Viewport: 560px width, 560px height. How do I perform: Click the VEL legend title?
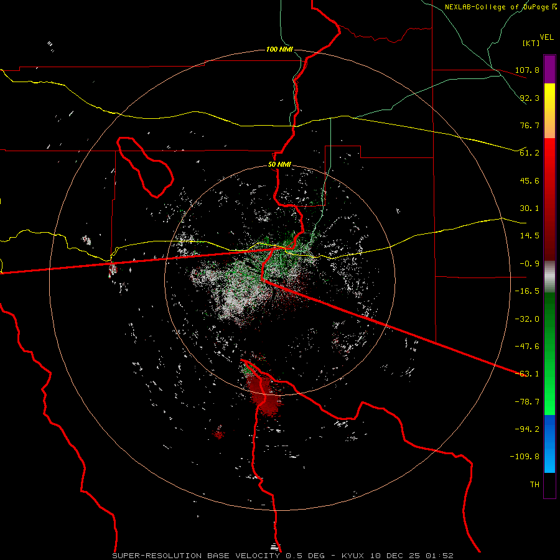547,37
